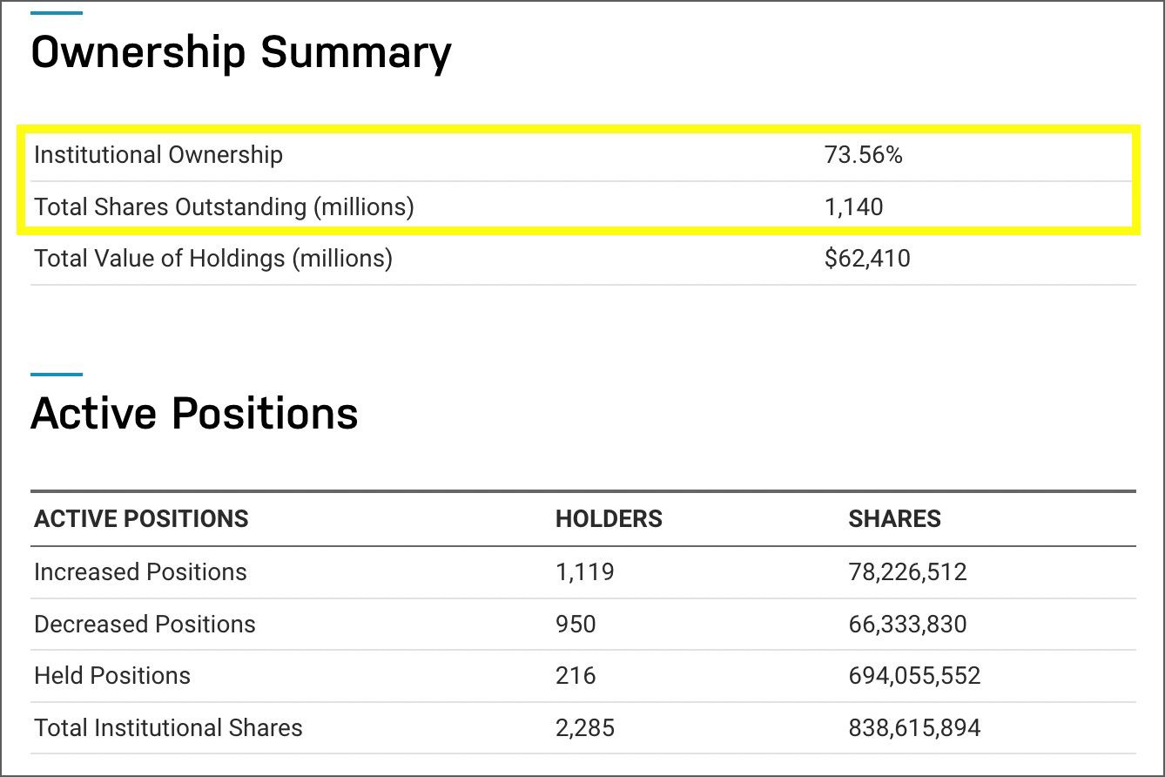Click the SHARES column header
The image size is (1165, 777).
click(x=894, y=519)
